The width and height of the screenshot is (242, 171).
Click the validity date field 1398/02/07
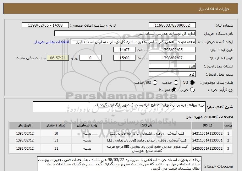[172, 58]
